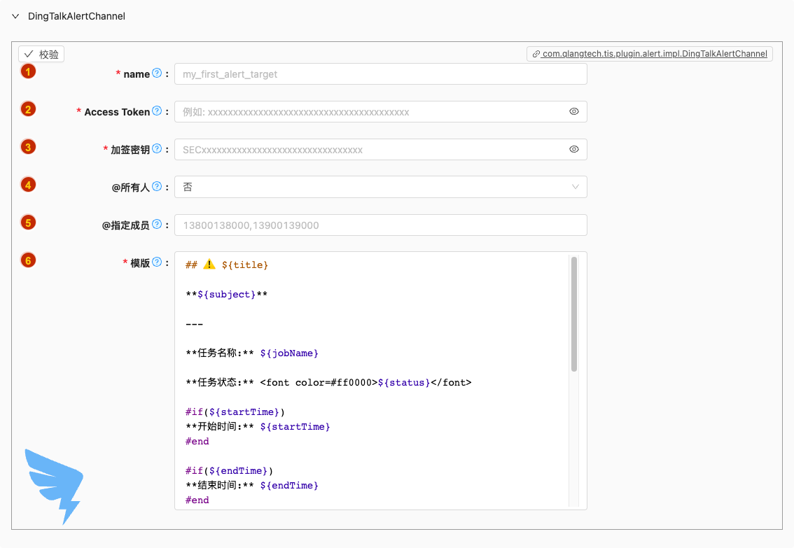This screenshot has width=794, height=548.
Task: Collapse the DingTalkAlertChannel section
Action: (x=15, y=16)
